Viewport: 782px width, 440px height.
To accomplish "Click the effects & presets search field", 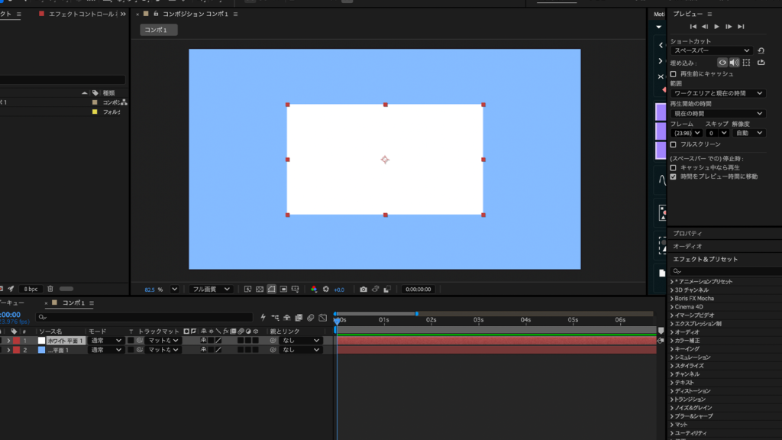I will [x=726, y=271].
